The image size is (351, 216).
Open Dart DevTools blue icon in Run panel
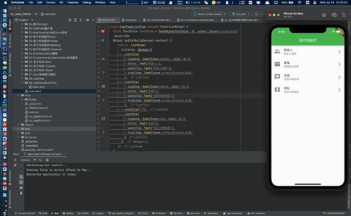(x=47, y=160)
